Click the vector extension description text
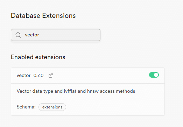The image size is (183, 127). click(76, 91)
